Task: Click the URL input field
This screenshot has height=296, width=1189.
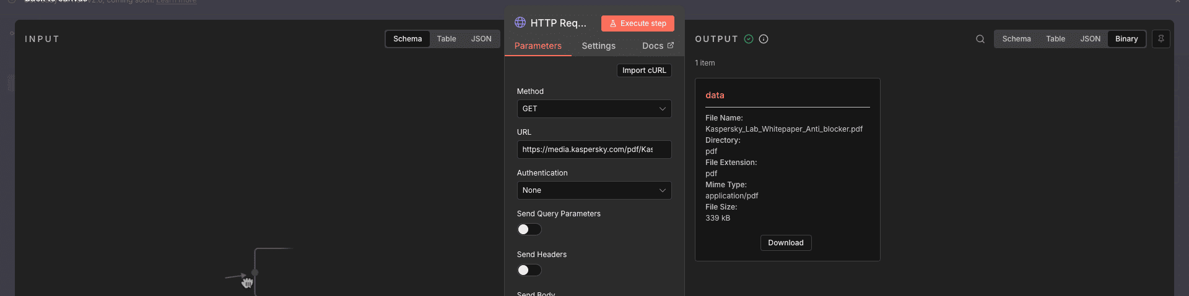Action: pos(594,150)
